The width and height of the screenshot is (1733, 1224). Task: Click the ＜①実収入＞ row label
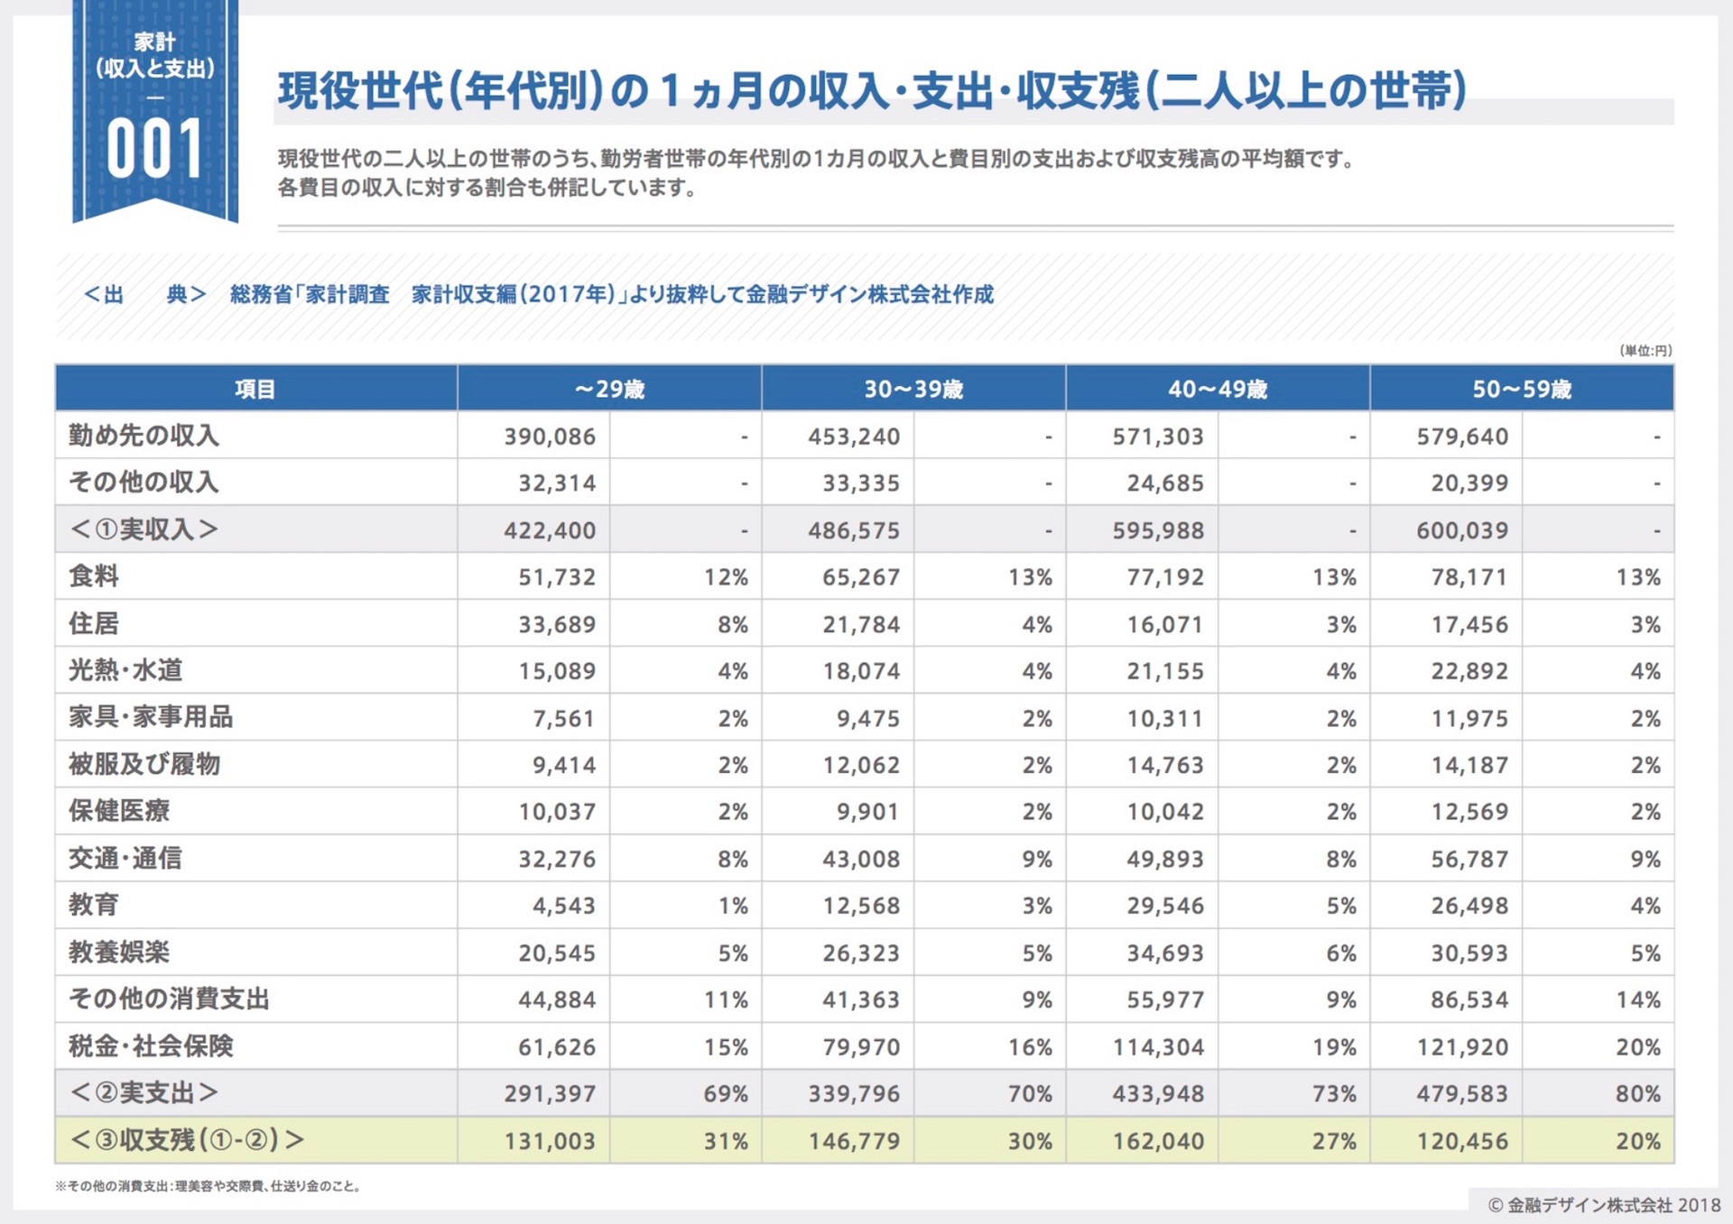click(x=144, y=529)
